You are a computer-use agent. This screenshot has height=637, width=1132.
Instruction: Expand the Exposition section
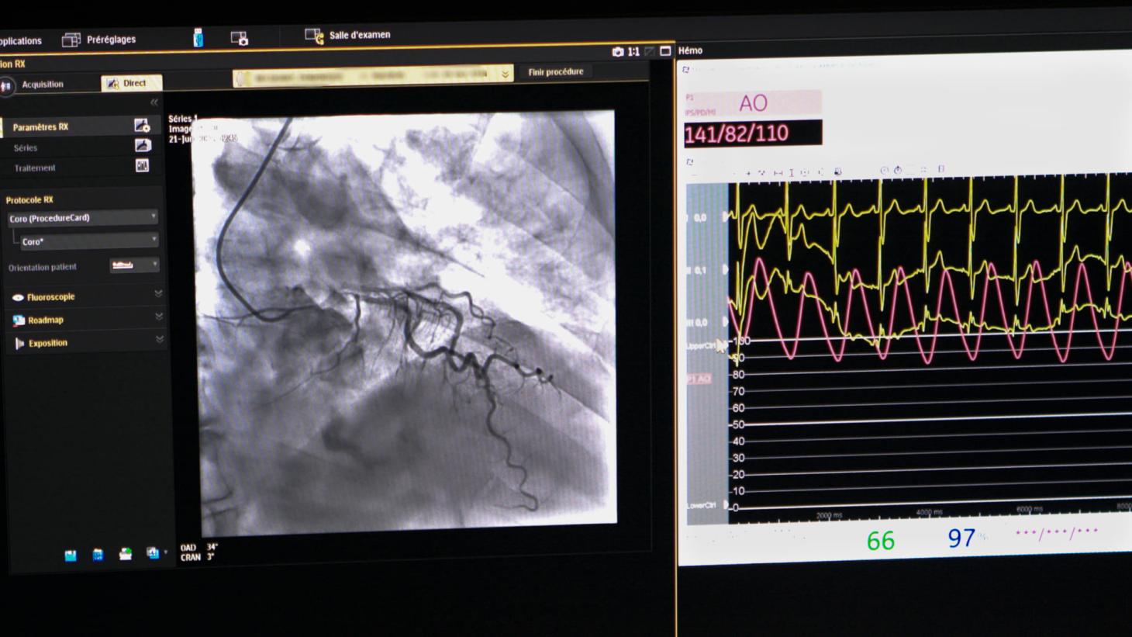click(159, 340)
